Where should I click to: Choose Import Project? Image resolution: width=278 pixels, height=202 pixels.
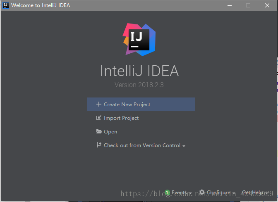coord(121,118)
